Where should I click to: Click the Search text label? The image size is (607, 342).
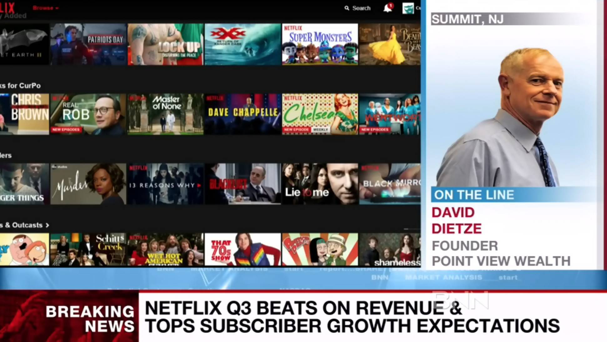pyautogui.click(x=361, y=8)
